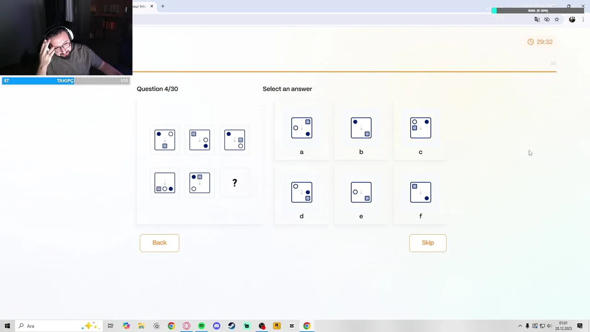Click the question mark puzzle tile
The image size is (590, 332).
point(235,183)
